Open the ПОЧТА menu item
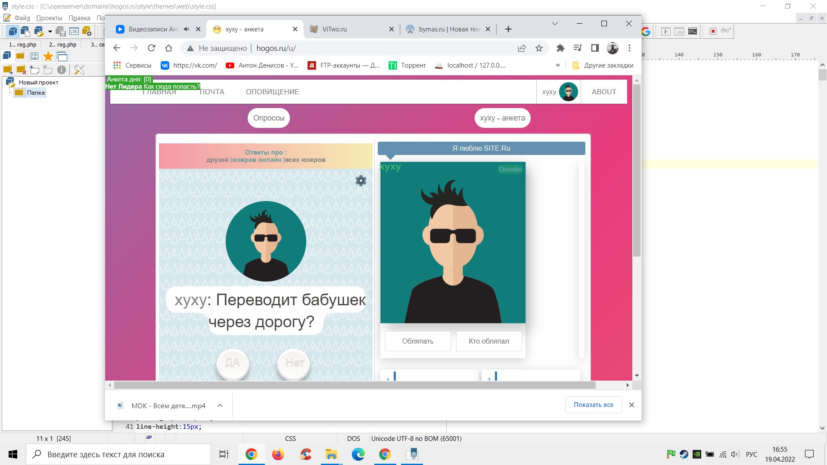 click(211, 92)
